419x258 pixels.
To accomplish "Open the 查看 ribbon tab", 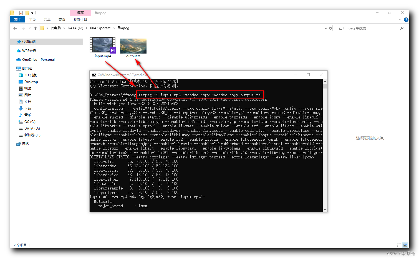I will (62, 19).
